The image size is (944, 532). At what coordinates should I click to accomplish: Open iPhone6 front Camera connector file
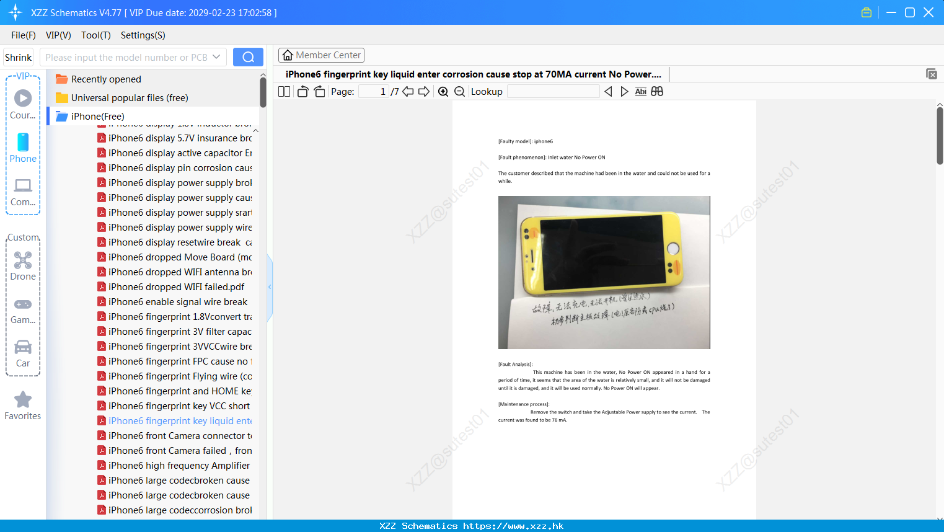pos(175,436)
